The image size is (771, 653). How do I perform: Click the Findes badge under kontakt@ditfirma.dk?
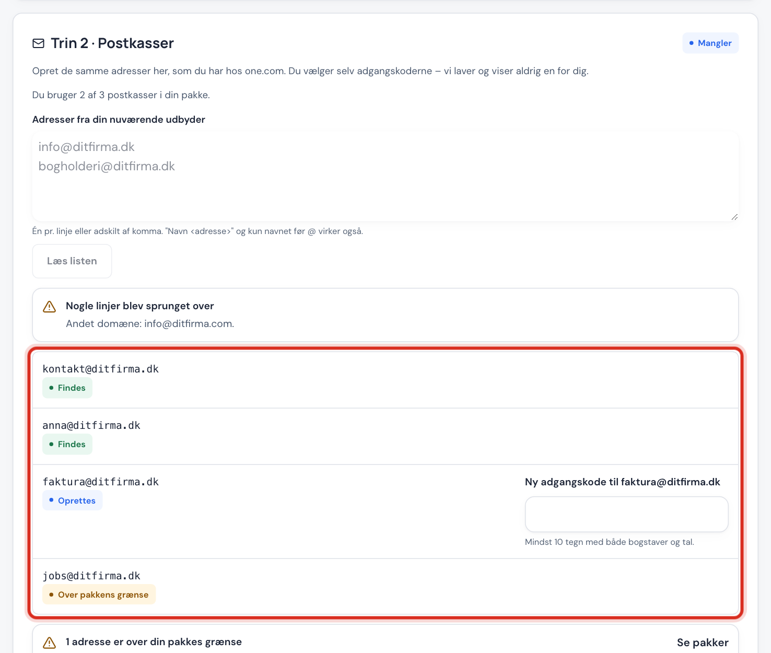(67, 388)
